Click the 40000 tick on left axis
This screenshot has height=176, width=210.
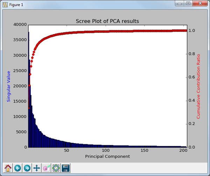pos(20,25)
